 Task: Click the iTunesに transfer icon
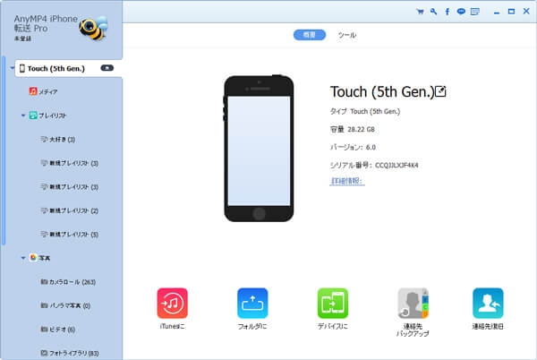[x=172, y=304]
